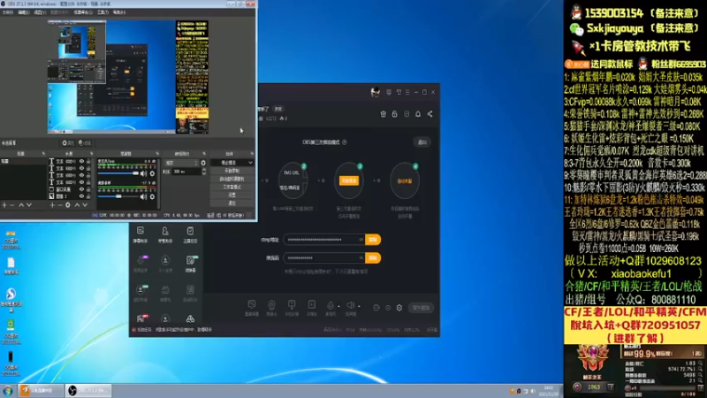707x398 pixels.
Task: Add a new source in OBS Sources dock
Action: 52,205
